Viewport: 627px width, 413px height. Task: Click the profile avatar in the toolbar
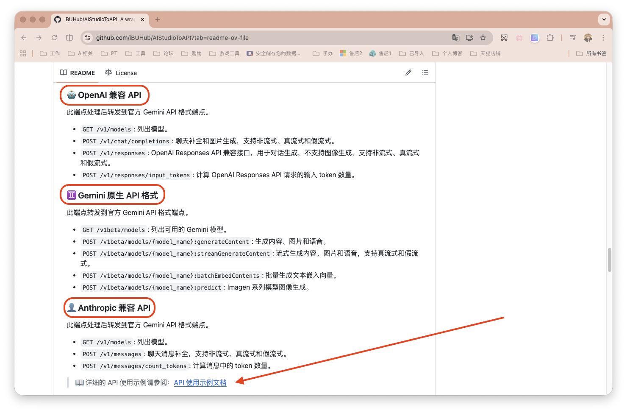pyautogui.click(x=588, y=38)
